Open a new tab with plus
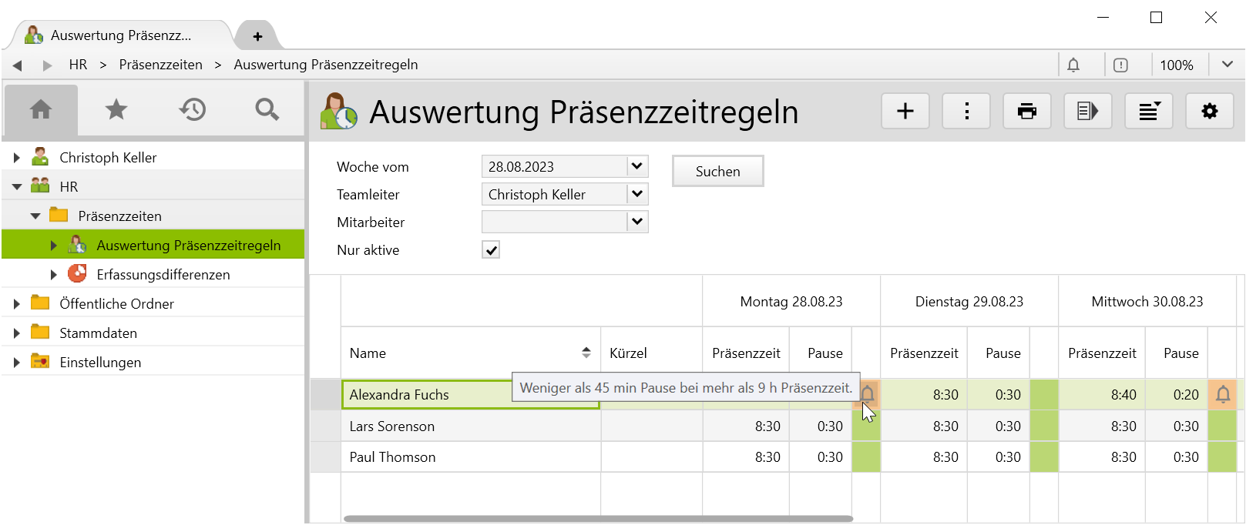Viewport: 1246px width, 525px height. [x=257, y=36]
